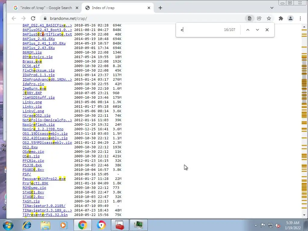Open Windows Media Player from taskbar
Image resolution: width=308 pixels, height=231 pixels.
[x=64, y=225]
